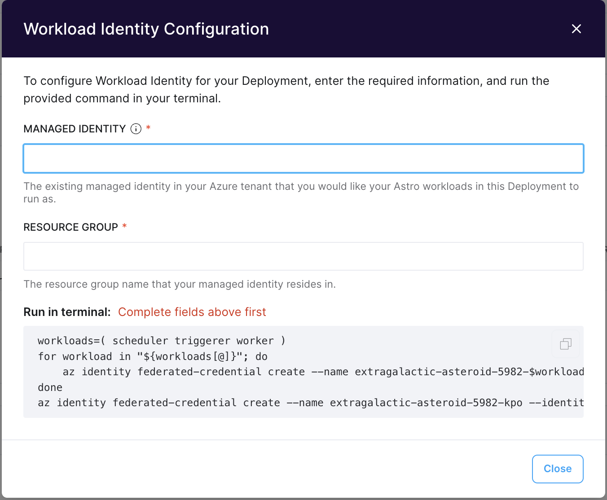Click the introductory 'To configure Workload Identity' paragraph
607x500 pixels.
coord(286,89)
